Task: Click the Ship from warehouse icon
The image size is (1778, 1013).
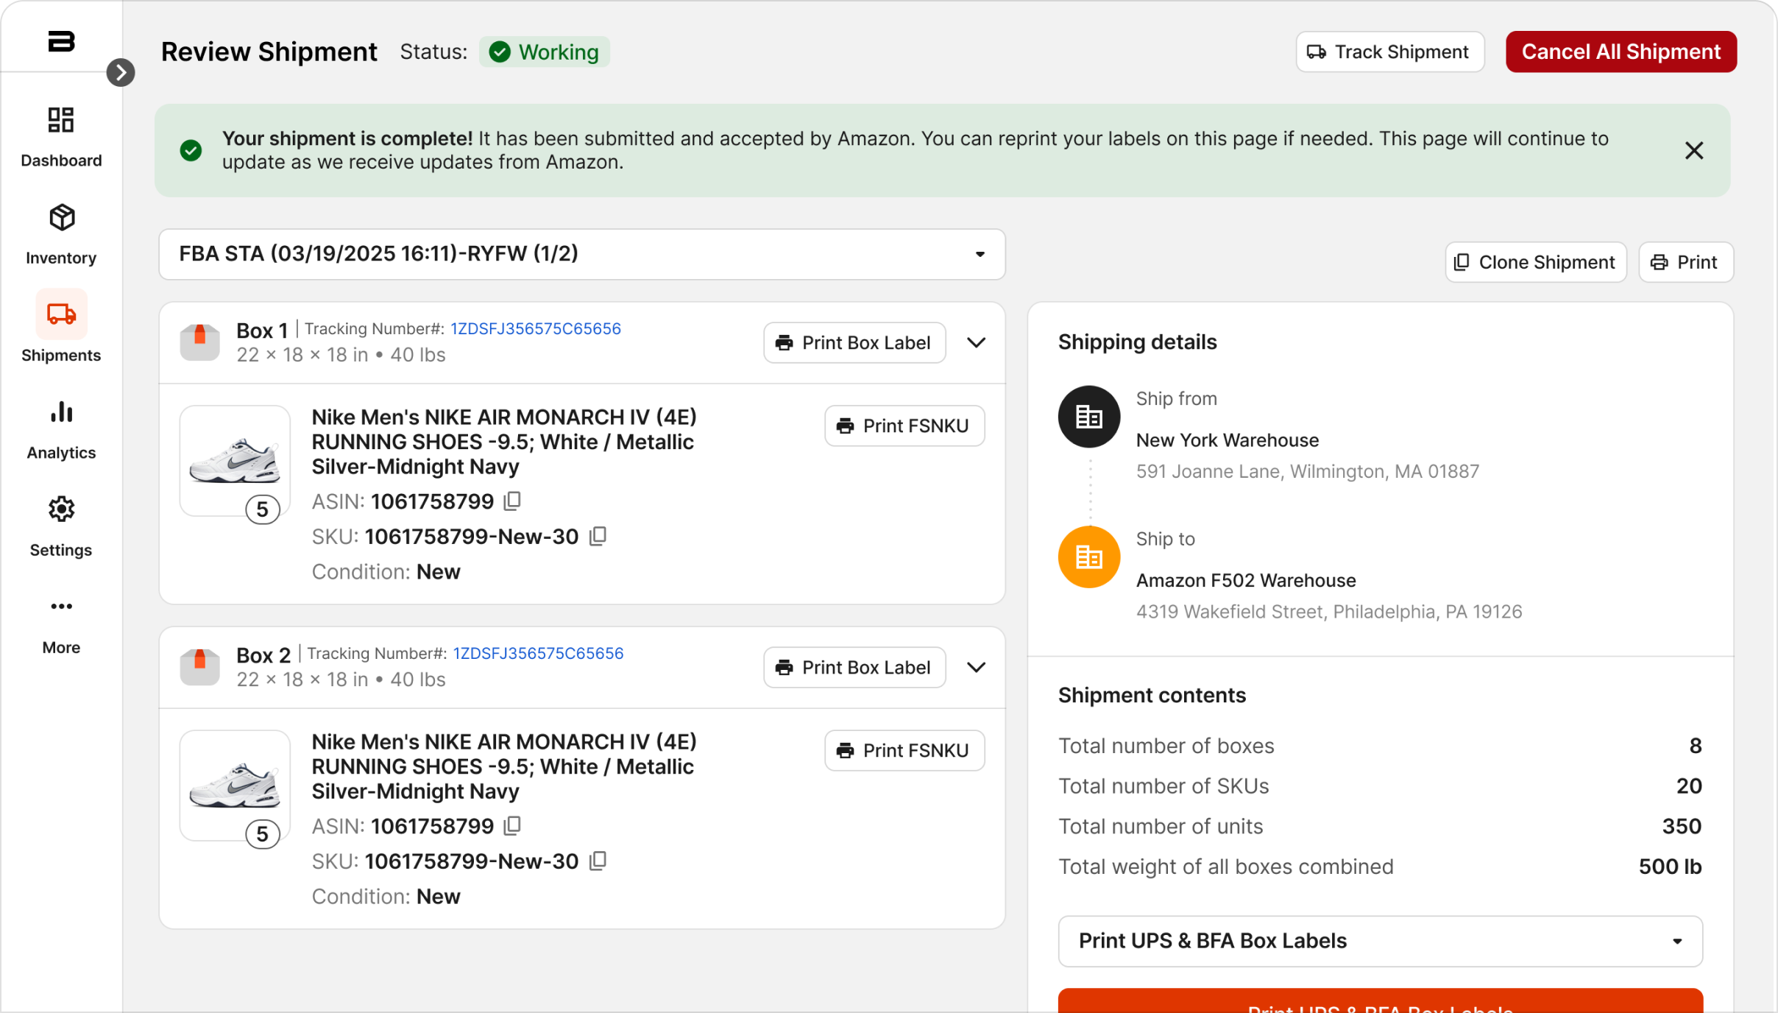Action: (1089, 417)
